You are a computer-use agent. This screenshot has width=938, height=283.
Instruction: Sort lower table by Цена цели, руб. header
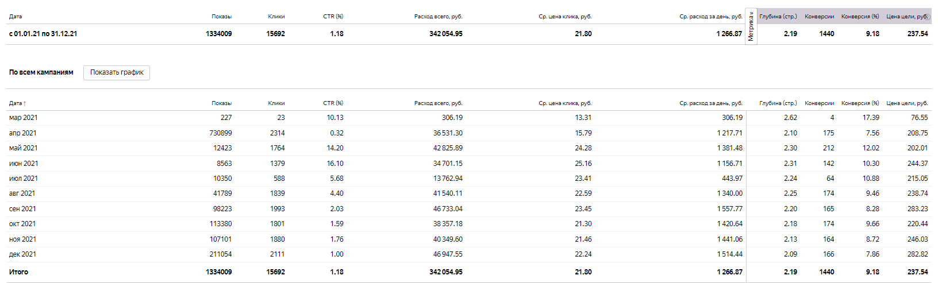pyautogui.click(x=907, y=103)
